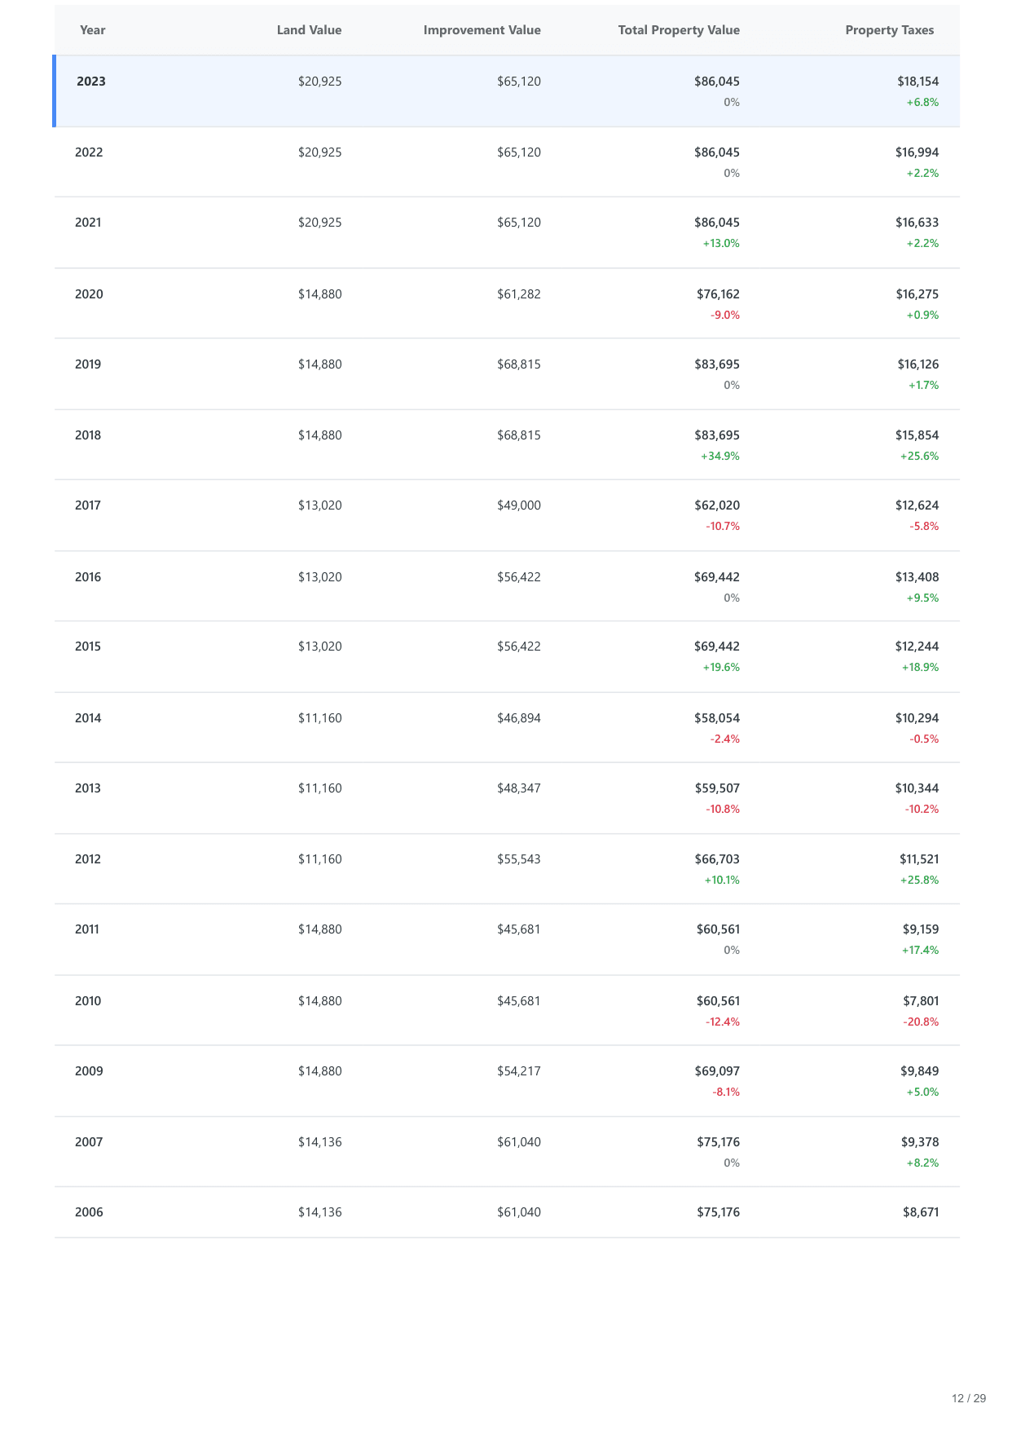
Task: Click the +34.9% change in 2018
Action: click(x=720, y=456)
